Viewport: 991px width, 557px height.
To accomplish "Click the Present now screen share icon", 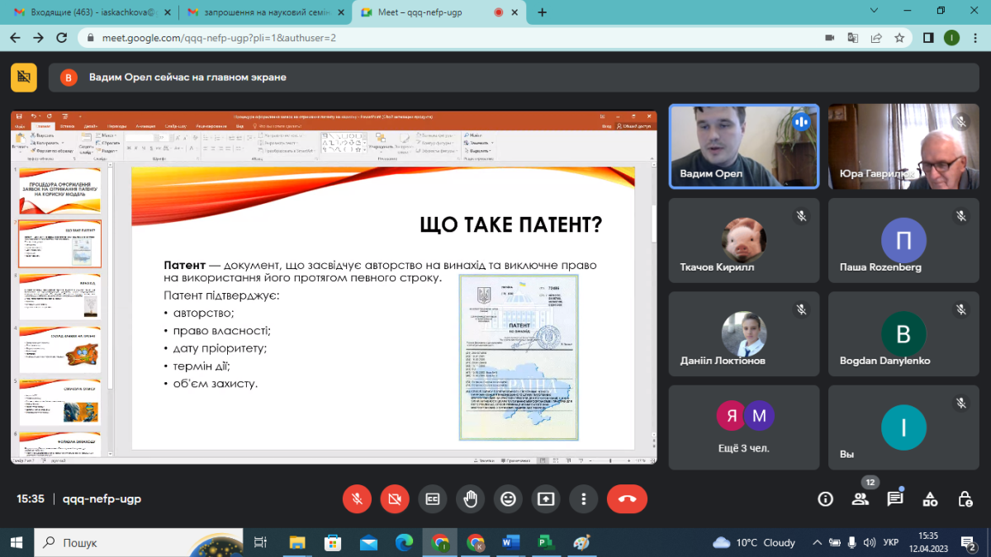I will pos(546,498).
